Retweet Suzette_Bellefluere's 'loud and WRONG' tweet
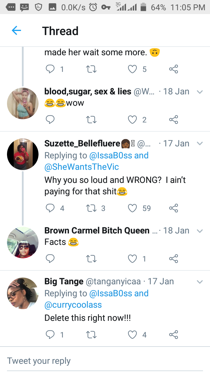The width and height of the screenshot is (210, 374). coord(92,208)
